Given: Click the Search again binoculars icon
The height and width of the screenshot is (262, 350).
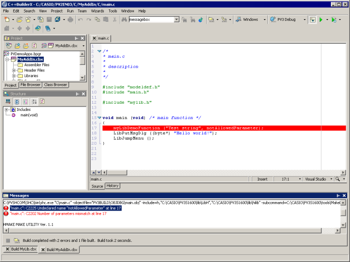Looking at the screenshot, I should (184, 20).
